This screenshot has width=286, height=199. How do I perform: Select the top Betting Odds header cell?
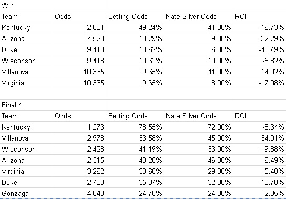coord(135,16)
